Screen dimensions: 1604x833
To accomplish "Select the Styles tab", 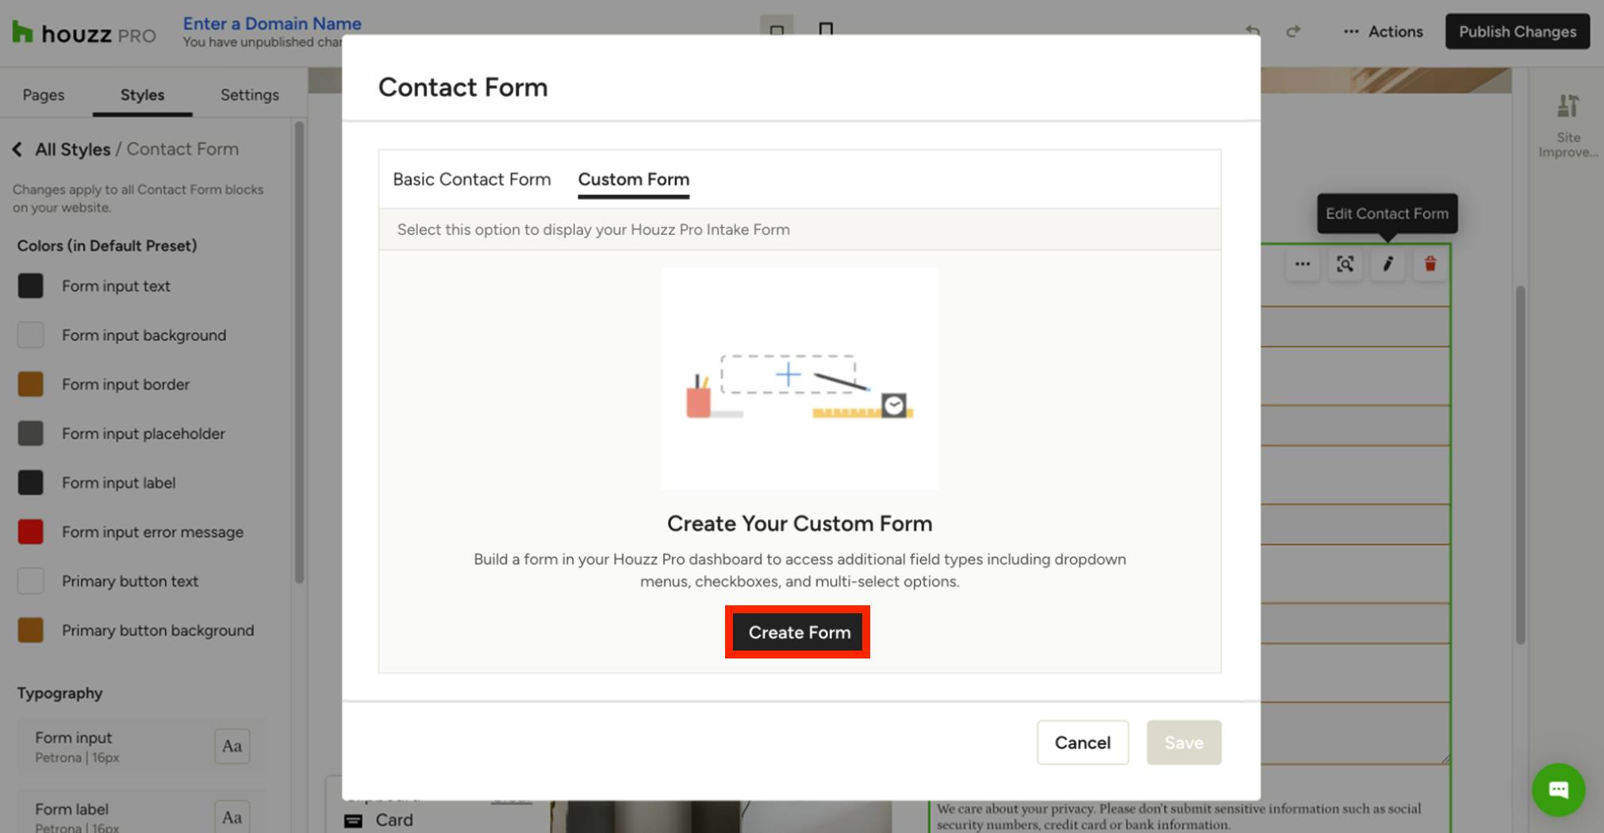I will pyautogui.click(x=143, y=94).
